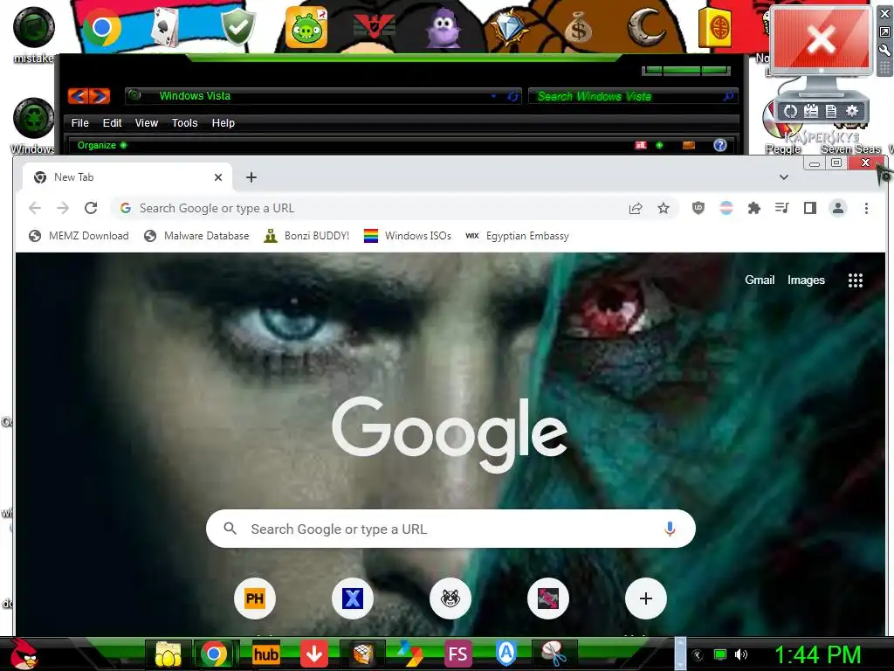The image size is (894, 671).
Task: Select the New Tab tab
Action: 127,177
